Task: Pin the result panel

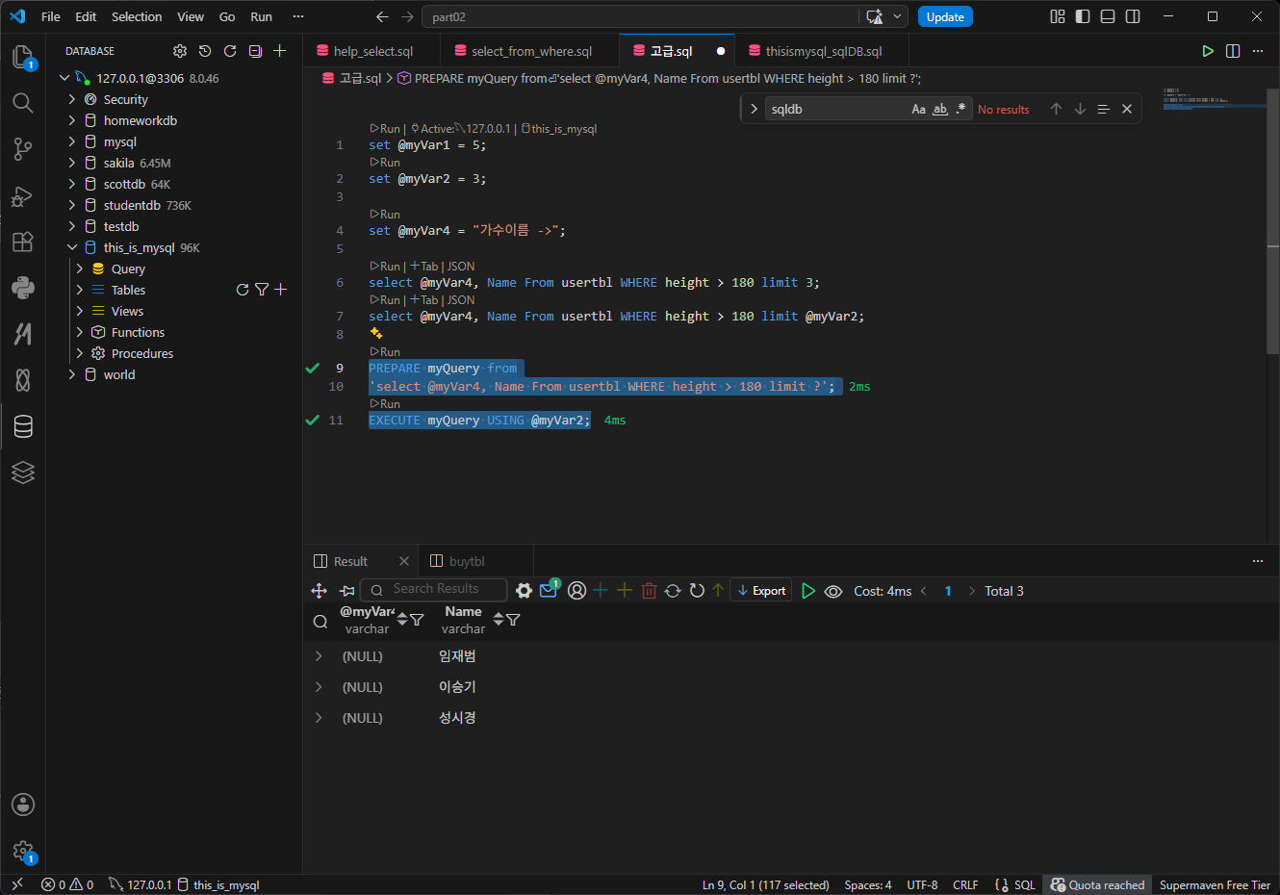Action: pos(347,591)
